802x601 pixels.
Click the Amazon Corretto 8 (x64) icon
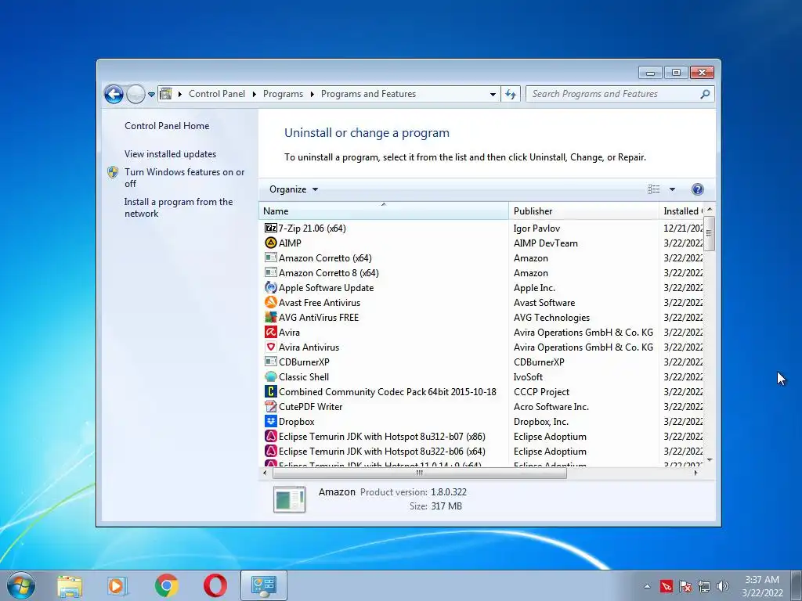pyautogui.click(x=270, y=272)
